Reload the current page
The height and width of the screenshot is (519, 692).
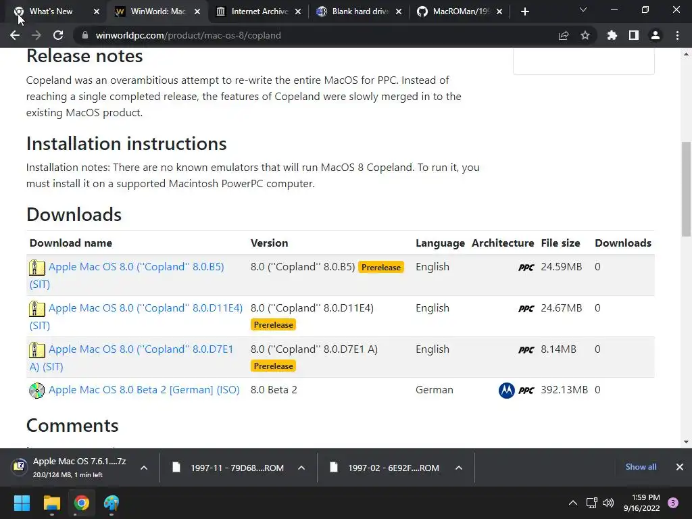(58, 35)
